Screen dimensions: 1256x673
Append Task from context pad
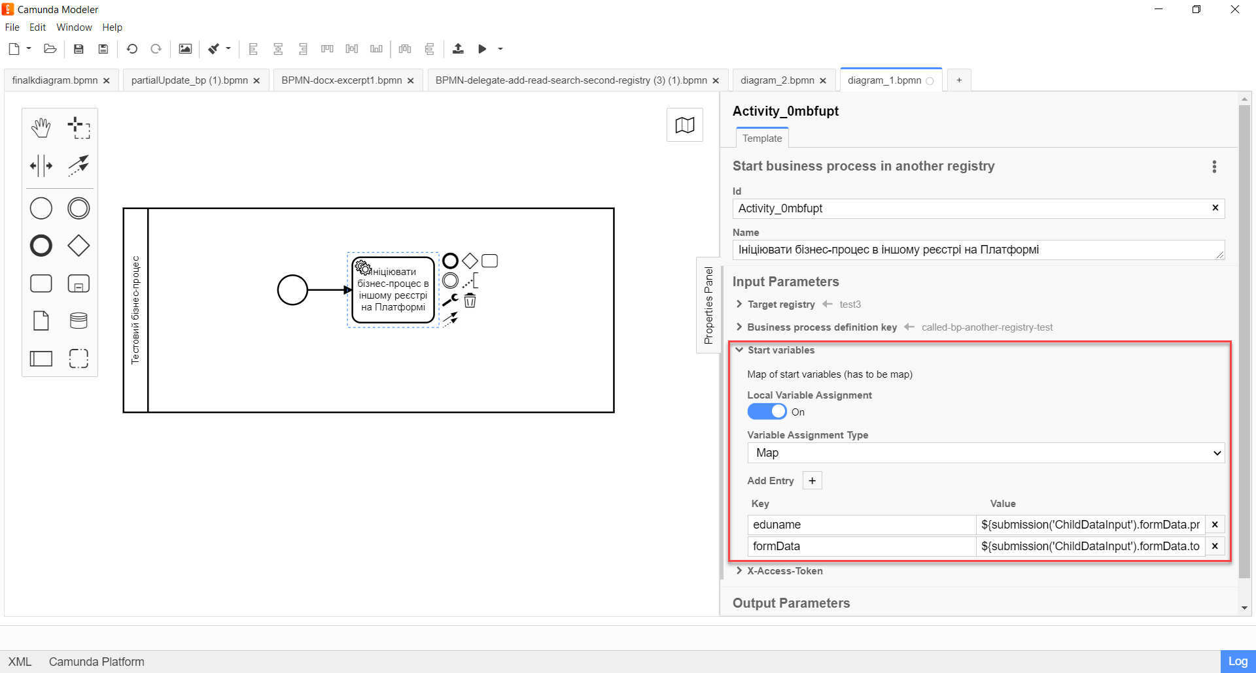click(x=489, y=261)
